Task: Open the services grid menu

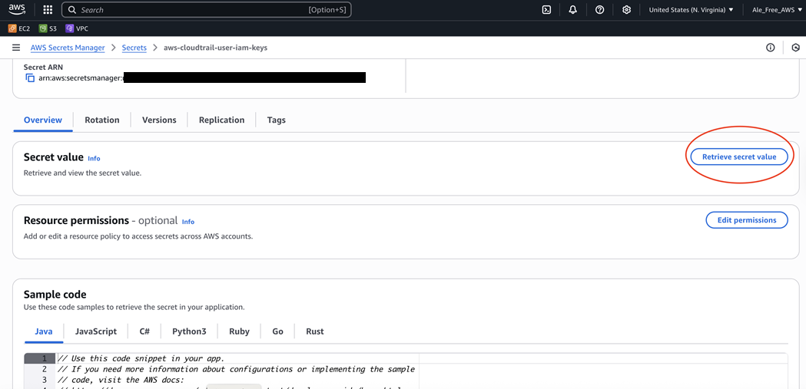Action: tap(48, 10)
